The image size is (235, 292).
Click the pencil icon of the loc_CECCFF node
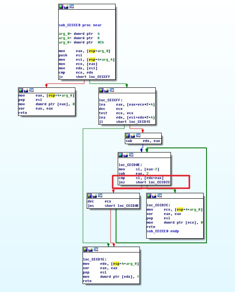click(106, 90)
